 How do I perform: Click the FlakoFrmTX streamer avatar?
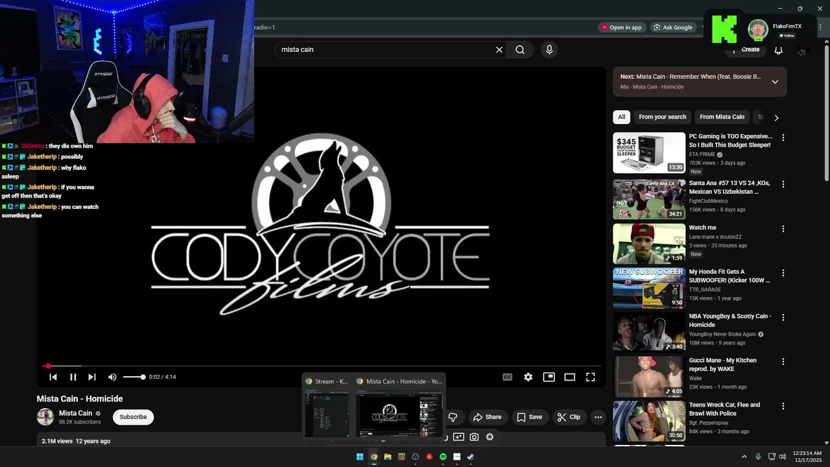(758, 29)
